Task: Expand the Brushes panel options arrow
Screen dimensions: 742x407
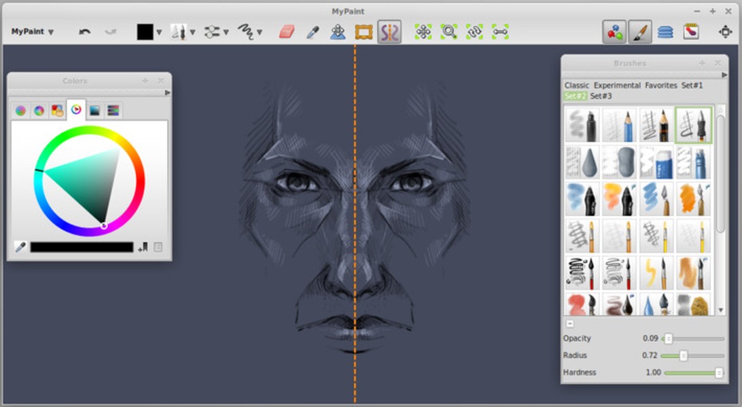Action: point(724,75)
